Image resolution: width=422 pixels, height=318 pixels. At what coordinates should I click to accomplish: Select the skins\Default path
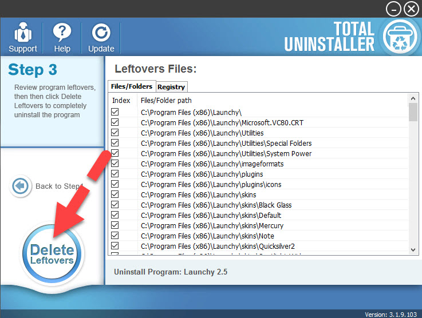tap(211, 215)
